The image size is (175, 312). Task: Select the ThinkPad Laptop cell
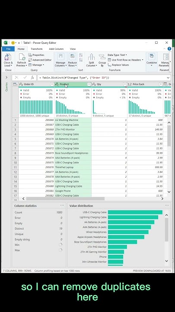[x=73, y=167]
